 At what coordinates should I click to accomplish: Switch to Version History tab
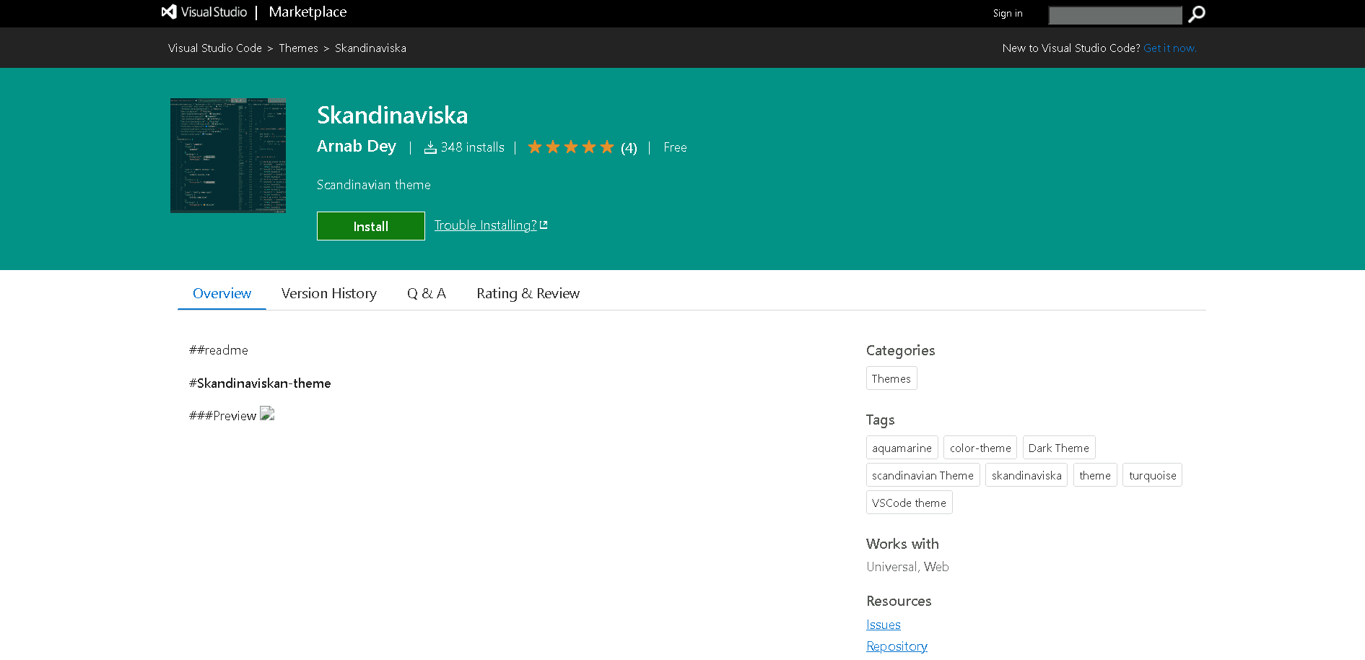[329, 293]
